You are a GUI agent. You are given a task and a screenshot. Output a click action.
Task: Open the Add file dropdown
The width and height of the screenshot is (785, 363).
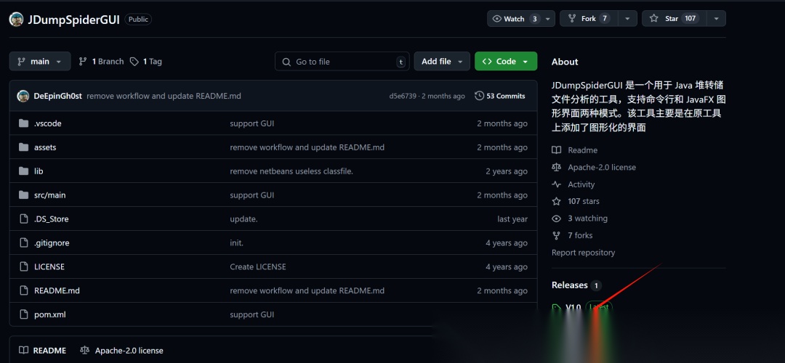[442, 62]
